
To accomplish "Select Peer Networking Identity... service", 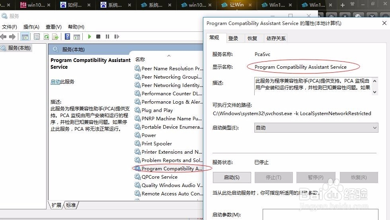I will click(x=169, y=85).
